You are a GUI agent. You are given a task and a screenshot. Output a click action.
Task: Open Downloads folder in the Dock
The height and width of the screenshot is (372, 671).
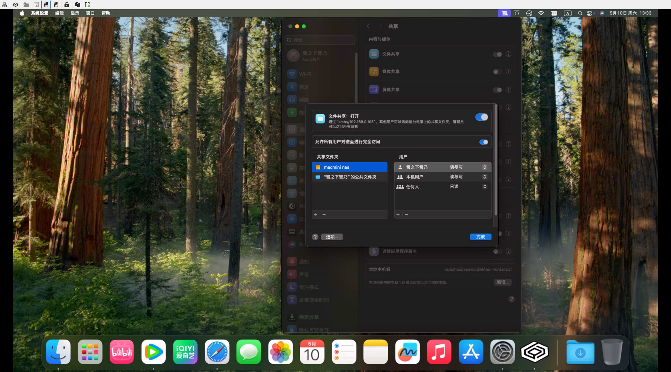[580, 352]
